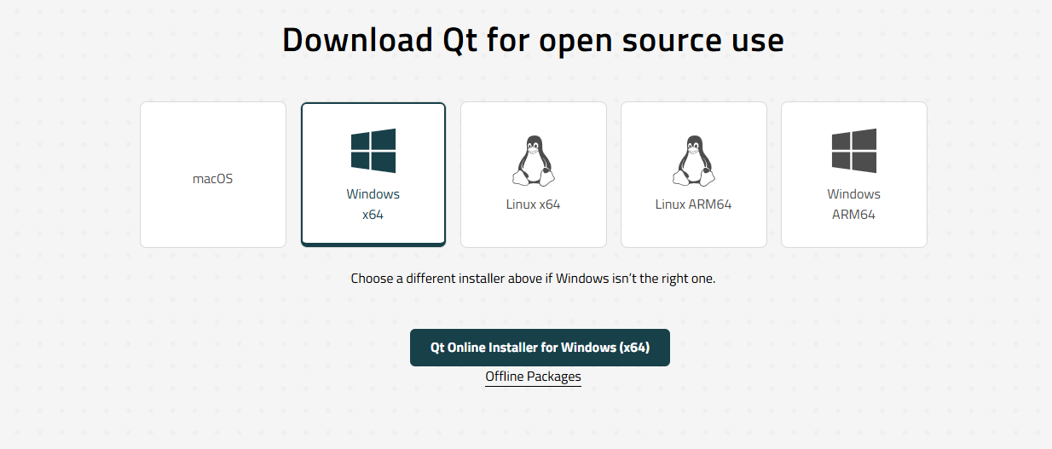Click the "(x64)" text on the installer button
The height and width of the screenshot is (449, 1052).
click(x=635, y=348)
